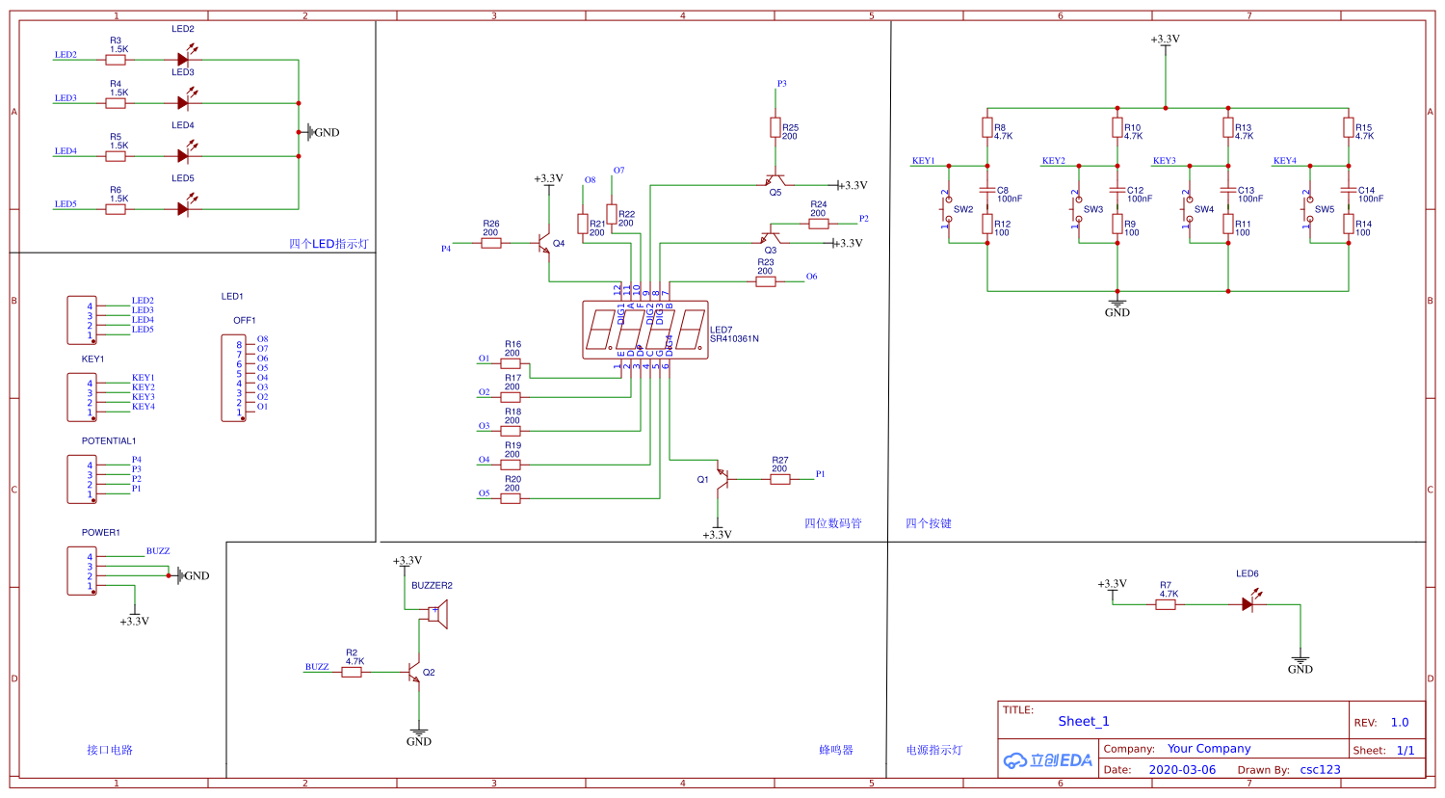The width and height of the screenshot is (1445, 798).
Task: Select resistor R24 next to P2
Action: click(x=819, y=224)
